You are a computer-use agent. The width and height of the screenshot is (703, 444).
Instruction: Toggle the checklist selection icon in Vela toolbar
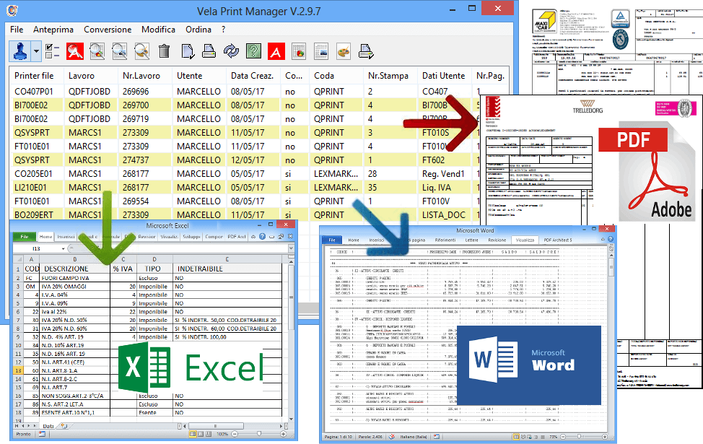click(53, 51)
